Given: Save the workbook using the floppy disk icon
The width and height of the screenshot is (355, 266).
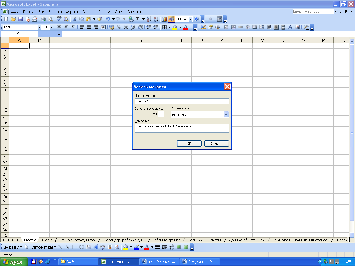Looking at the screenshot, I should (21, 19).
